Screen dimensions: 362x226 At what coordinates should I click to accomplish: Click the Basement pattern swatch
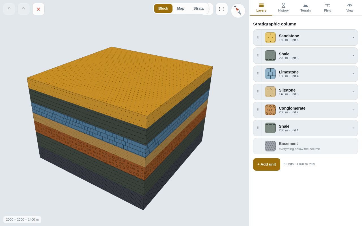(270, 146)
